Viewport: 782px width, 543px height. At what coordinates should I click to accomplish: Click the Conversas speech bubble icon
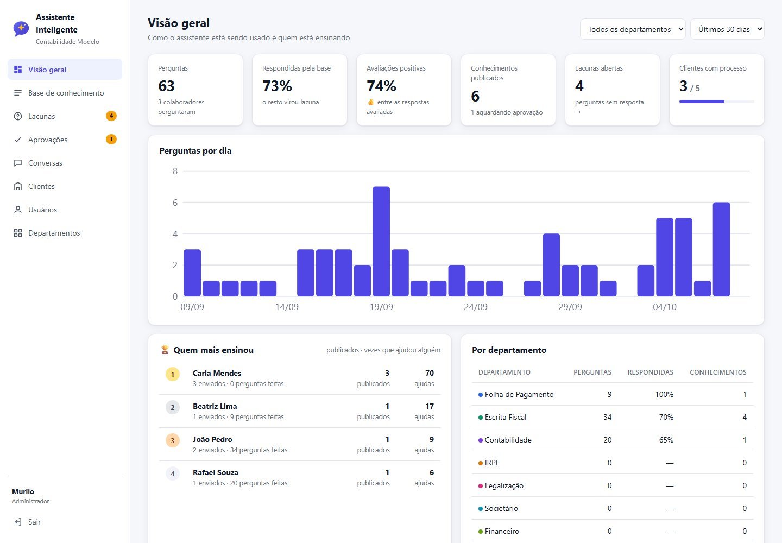18,163
